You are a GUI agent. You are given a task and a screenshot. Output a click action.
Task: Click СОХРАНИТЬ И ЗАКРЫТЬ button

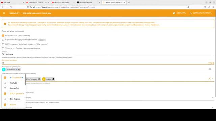(x=200, y=13)
